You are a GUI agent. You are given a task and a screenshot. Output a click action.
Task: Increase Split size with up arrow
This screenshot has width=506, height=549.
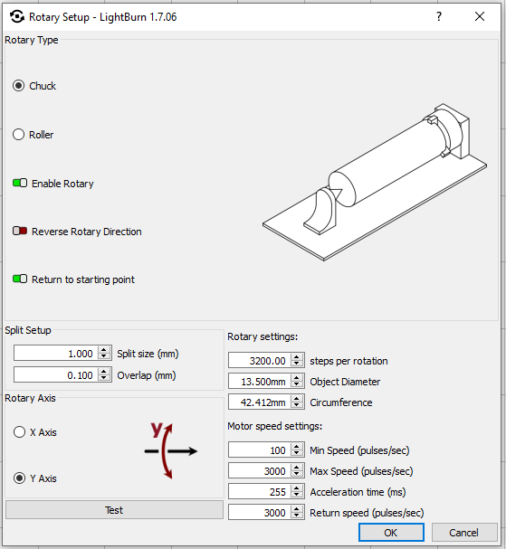pyautogui.click(x=104, y=349)
